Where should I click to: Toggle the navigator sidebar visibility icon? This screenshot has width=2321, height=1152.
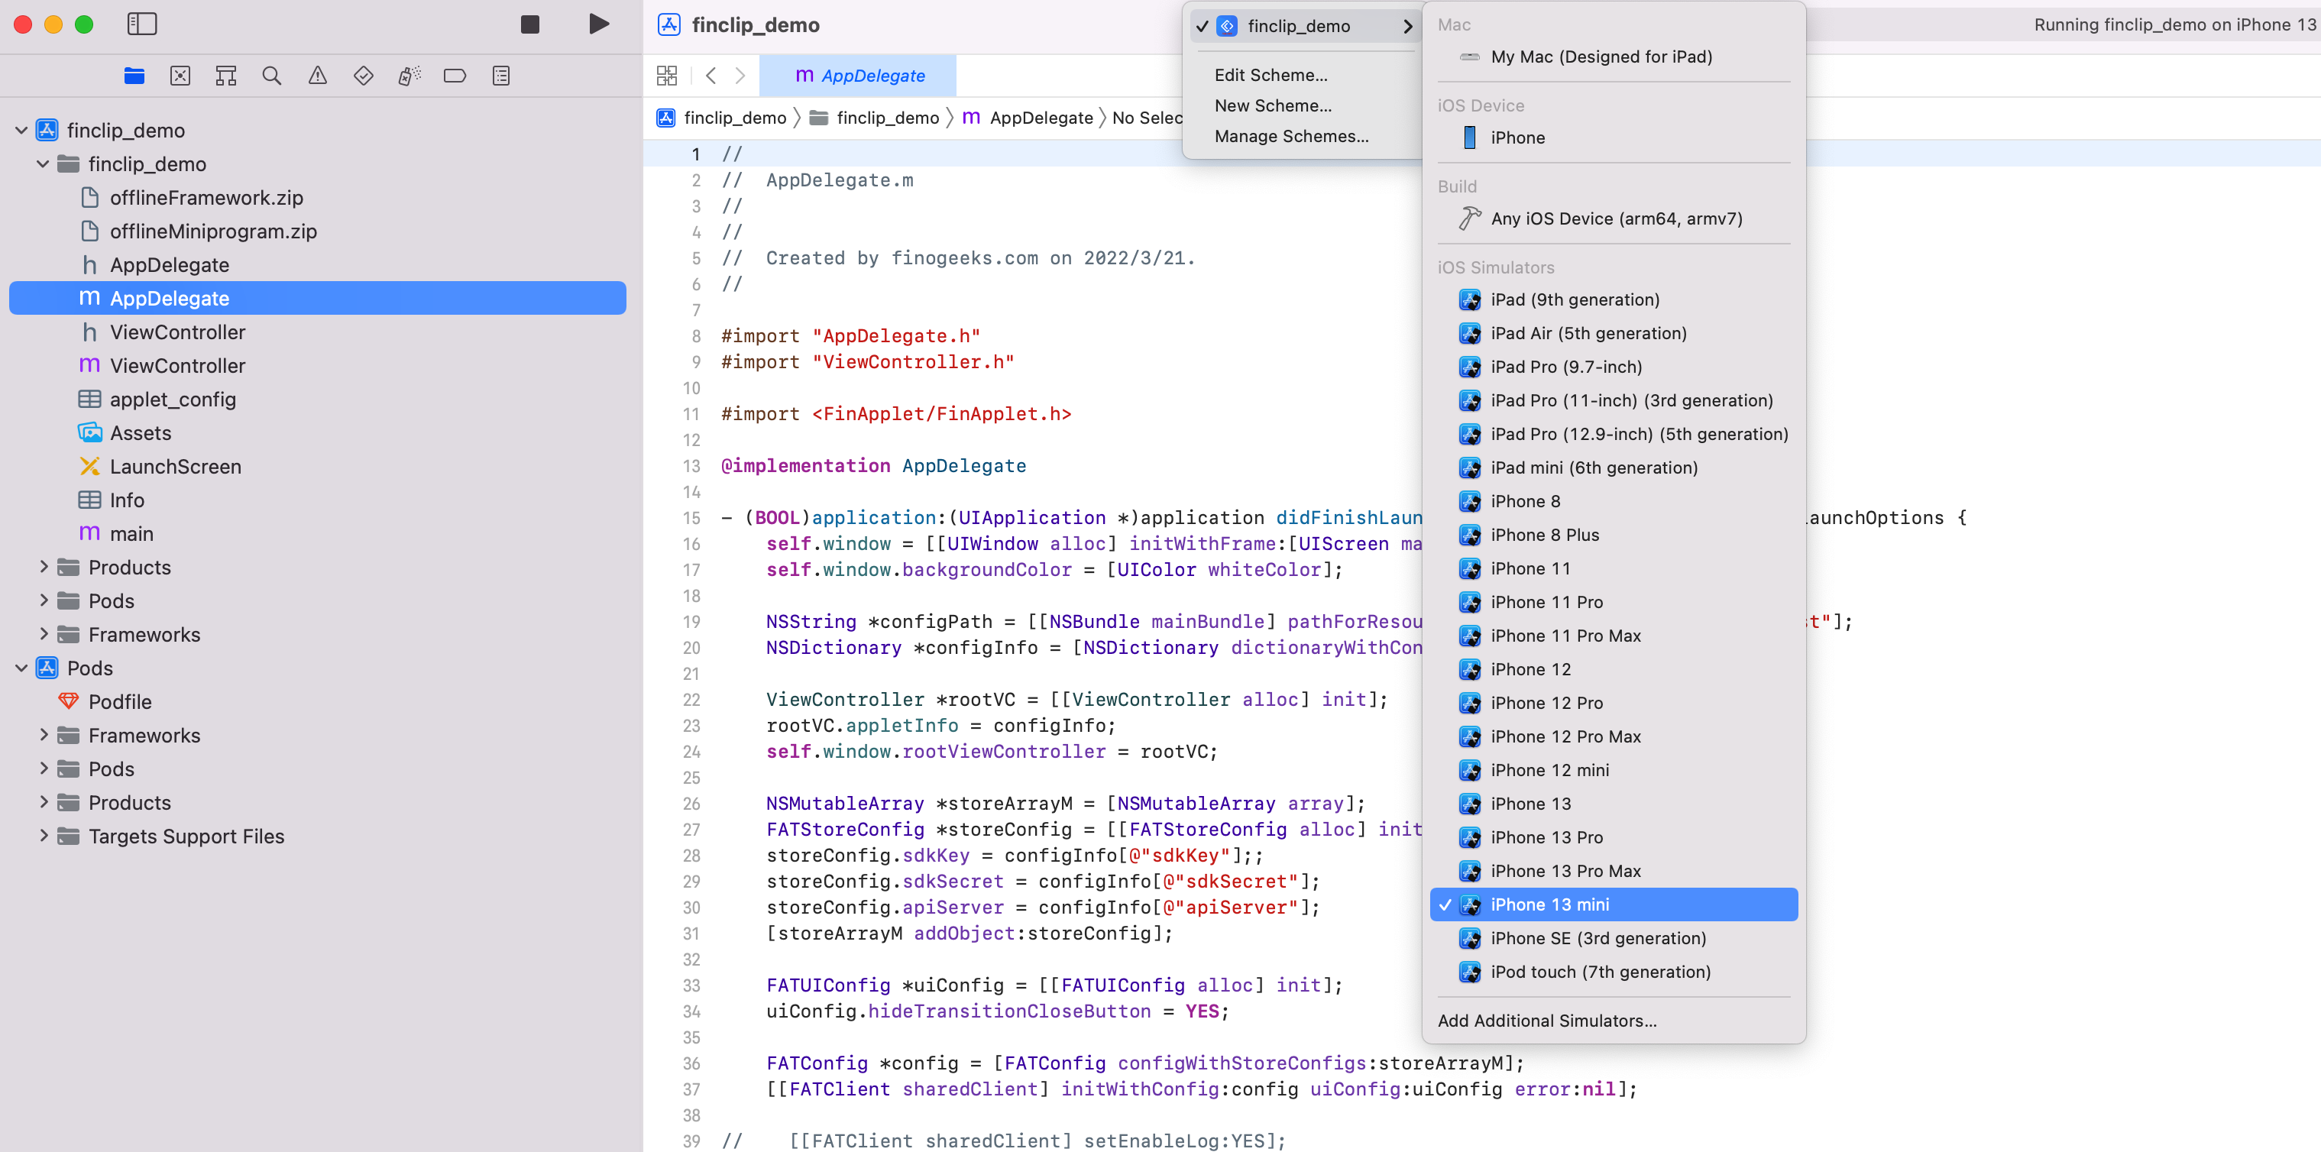[141, 24]
